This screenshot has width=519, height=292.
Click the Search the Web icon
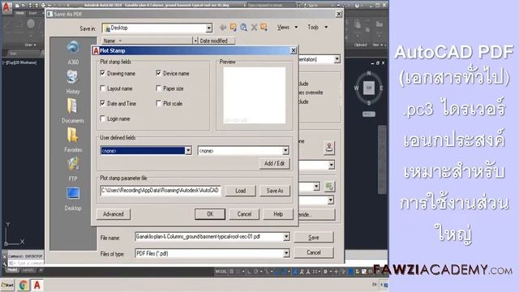(x=243, y=28)
